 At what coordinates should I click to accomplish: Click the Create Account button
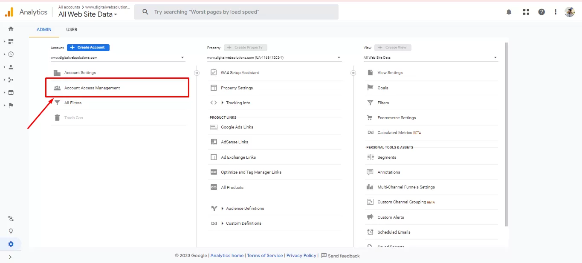pyautogui.click(x=88, y=48)
